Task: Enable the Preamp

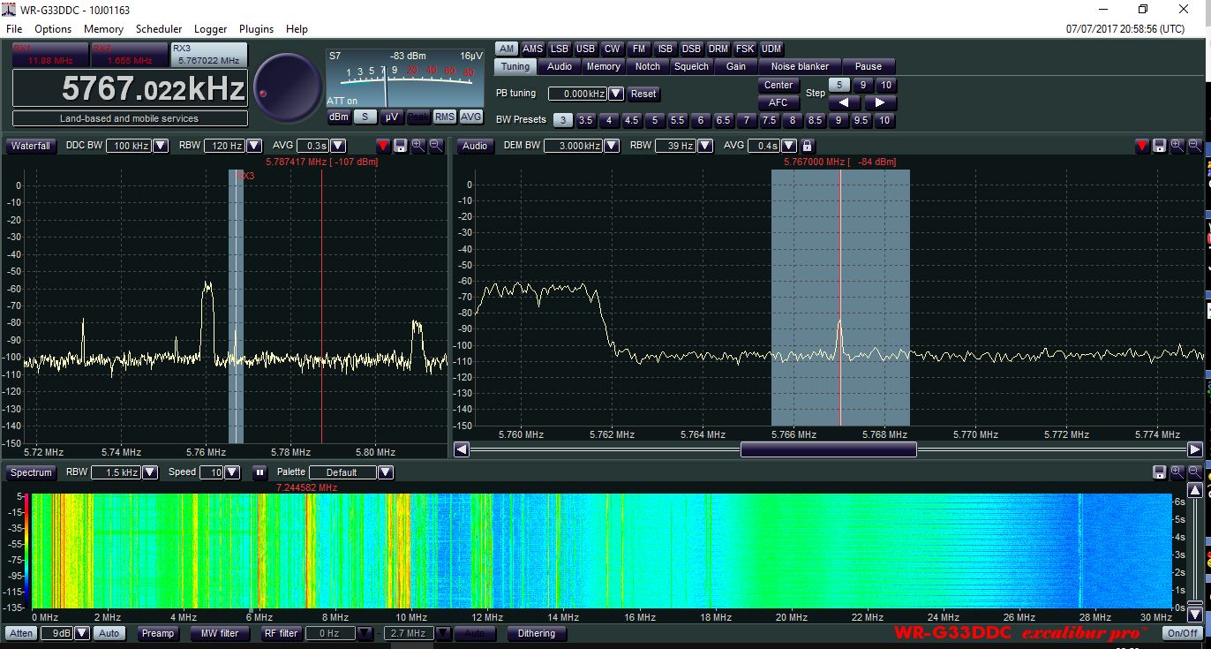Action: coord(157,633)
